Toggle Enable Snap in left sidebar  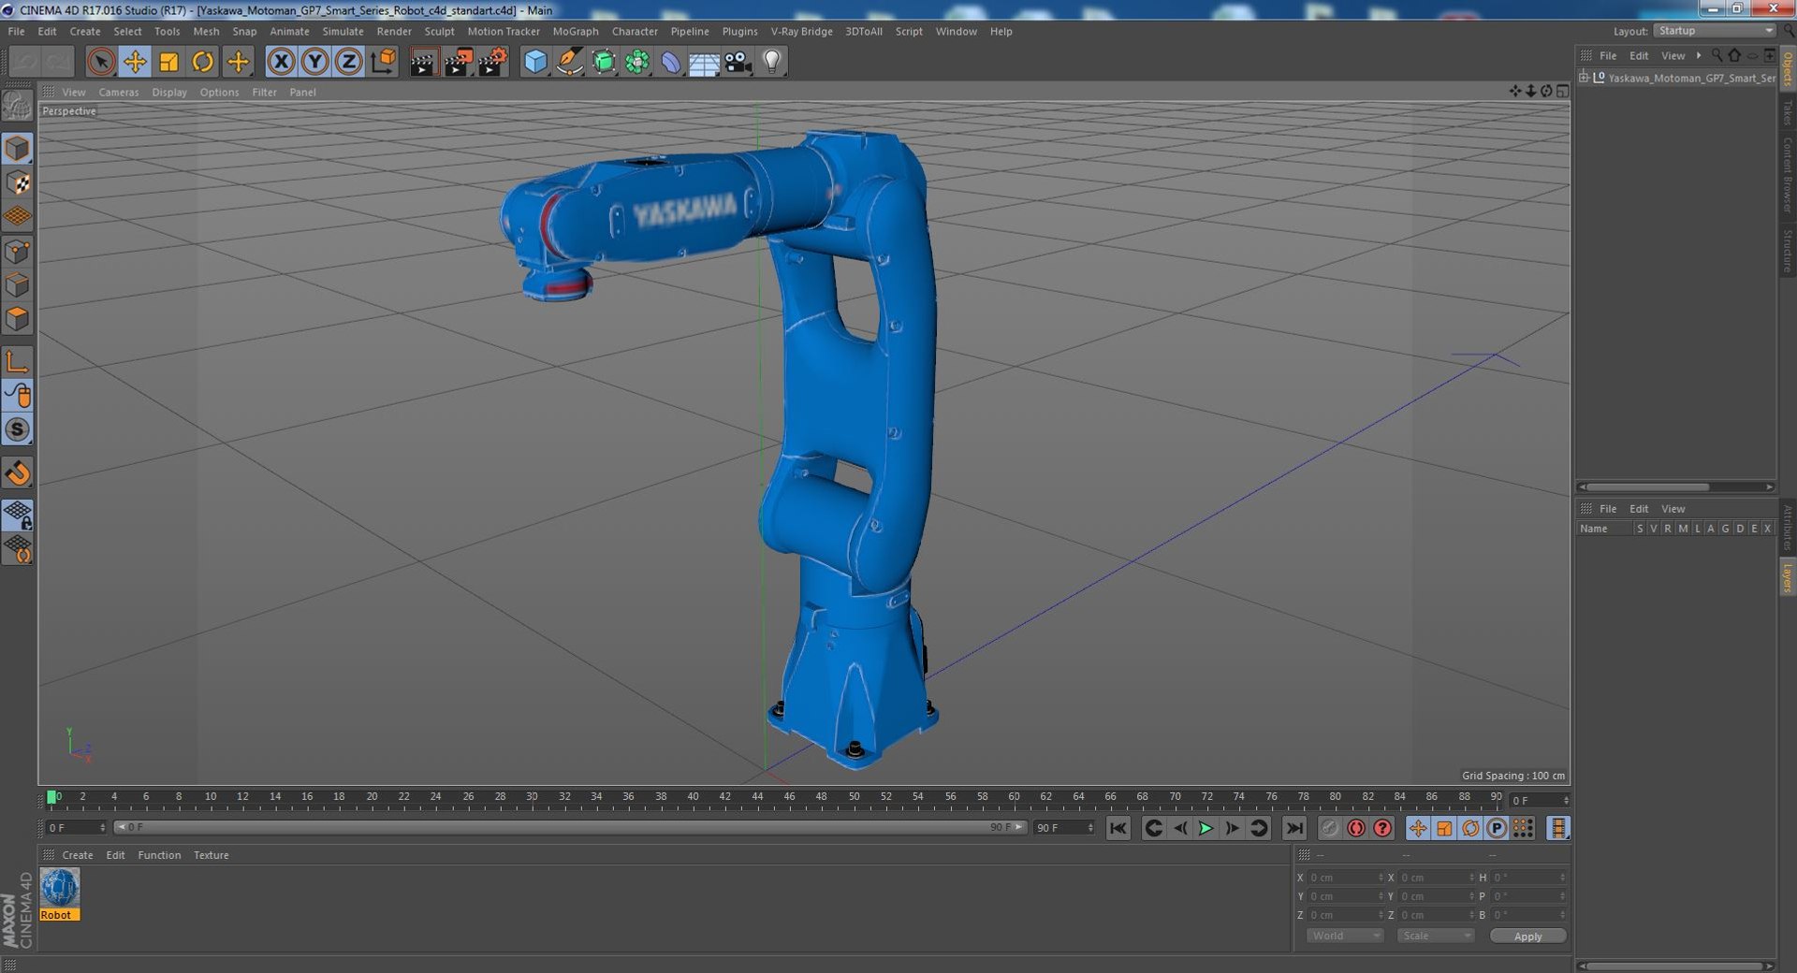pos(18,472)
